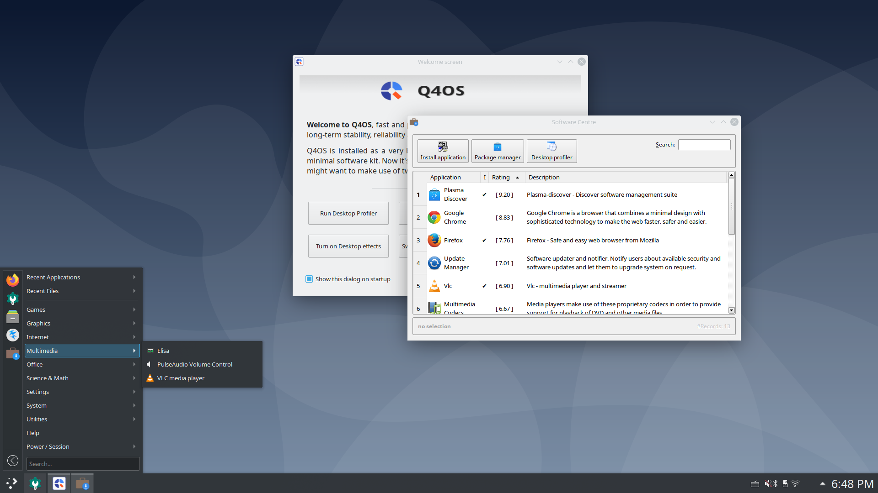The image size is (878, 493).
Task: Click the Software Centre briefcase icon in the menu sidebar
Action: pyautogui.click(x=13, y=353)
